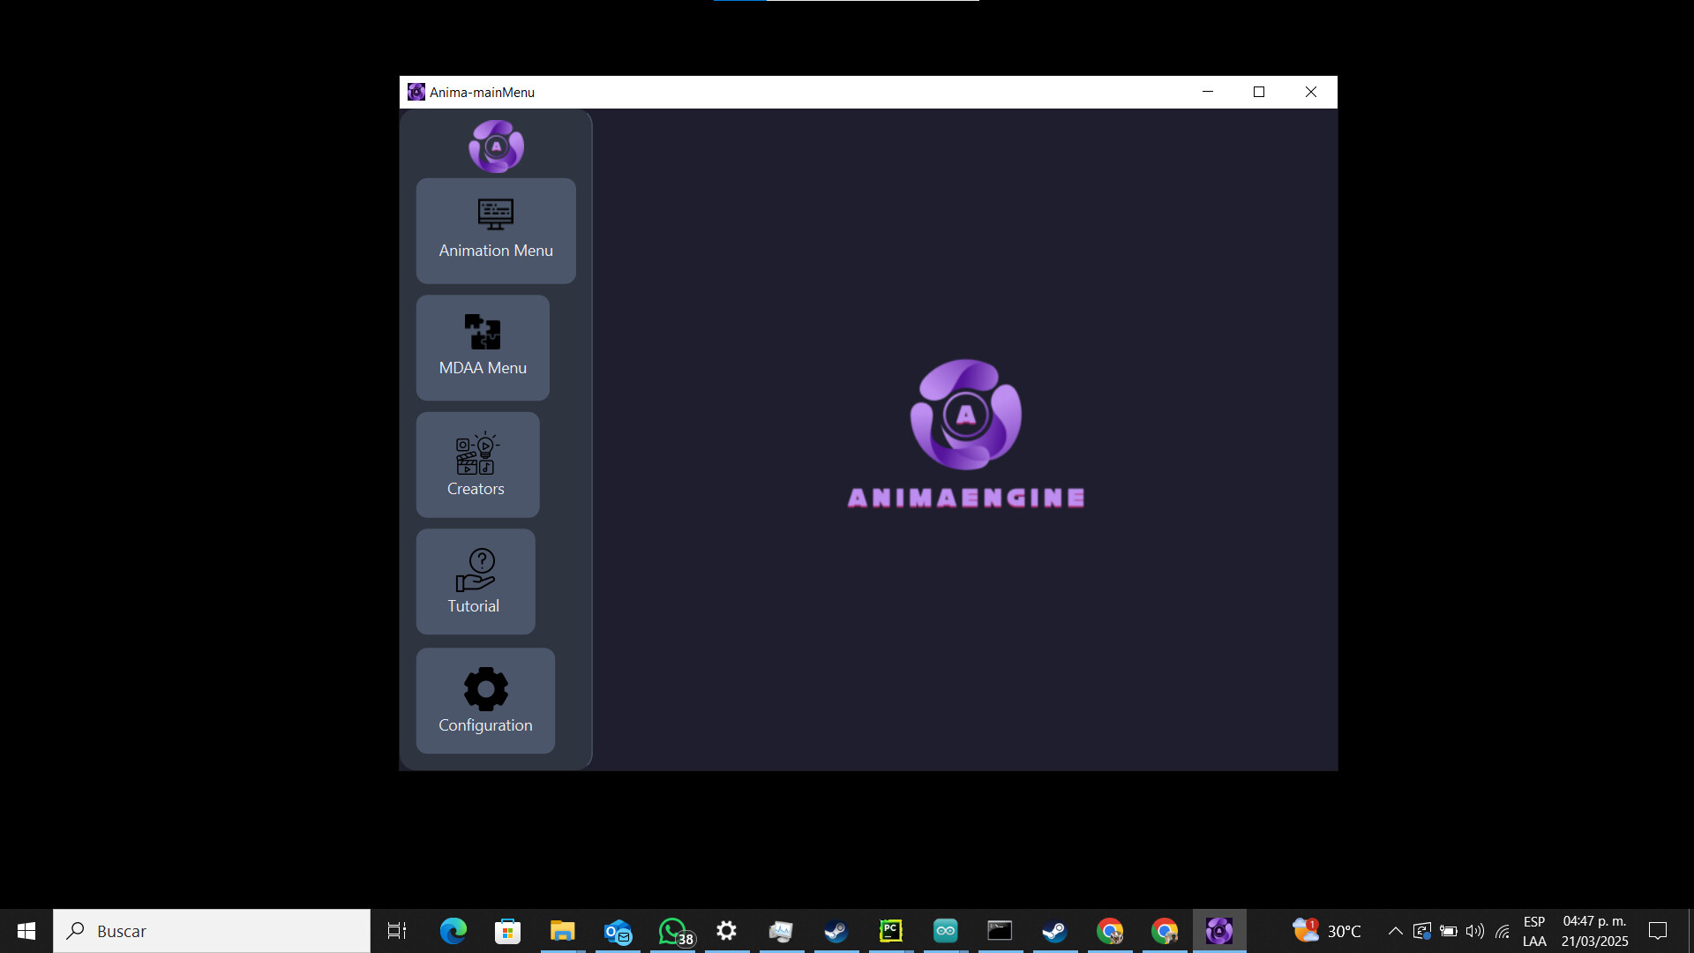Viewport: 1694px width, 953px height.
Task: Select the Animation Menu monitor icon
Action: (495, 214)
